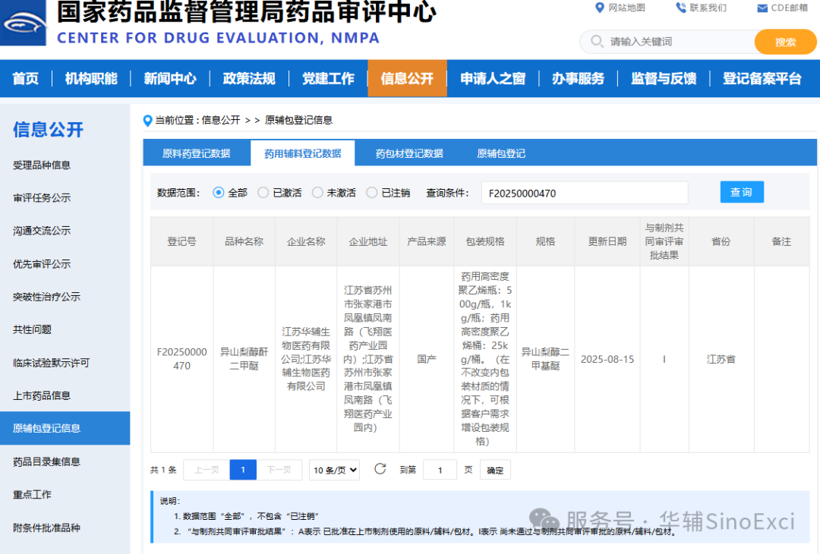The image size is (820, 554).
Task: Open 优先审评公示 in sidebar
Action: [42, 264]
